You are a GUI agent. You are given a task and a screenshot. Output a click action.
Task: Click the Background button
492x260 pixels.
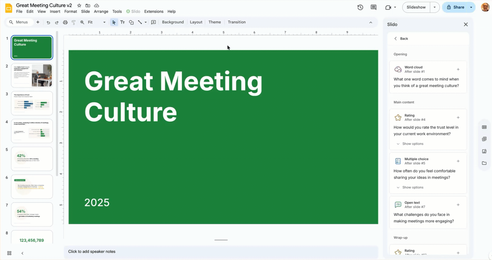tap(173, 22)
